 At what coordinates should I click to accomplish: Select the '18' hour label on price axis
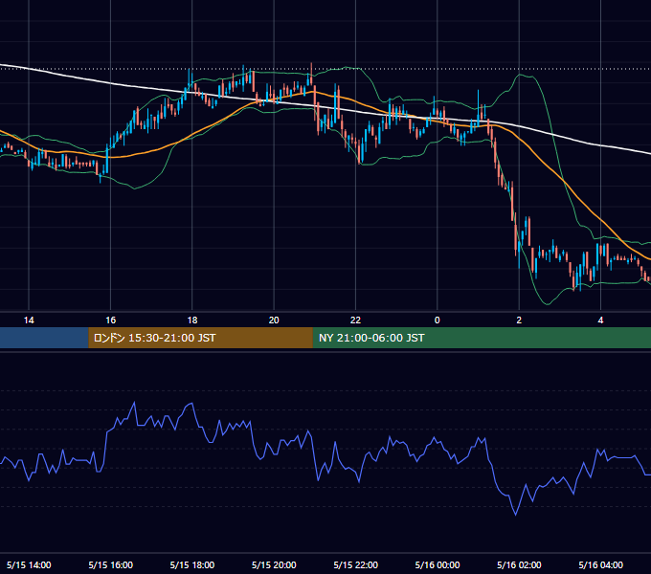tap(192, 320)
